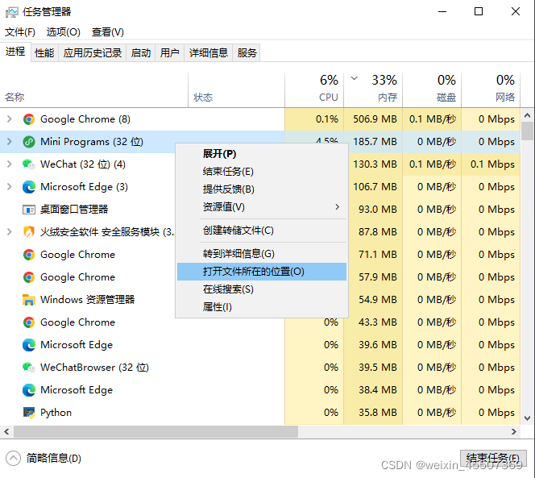The height and width of the screenshot is (478, 535).
Task: Select the Python process row
Action: [x=260, y=413]
